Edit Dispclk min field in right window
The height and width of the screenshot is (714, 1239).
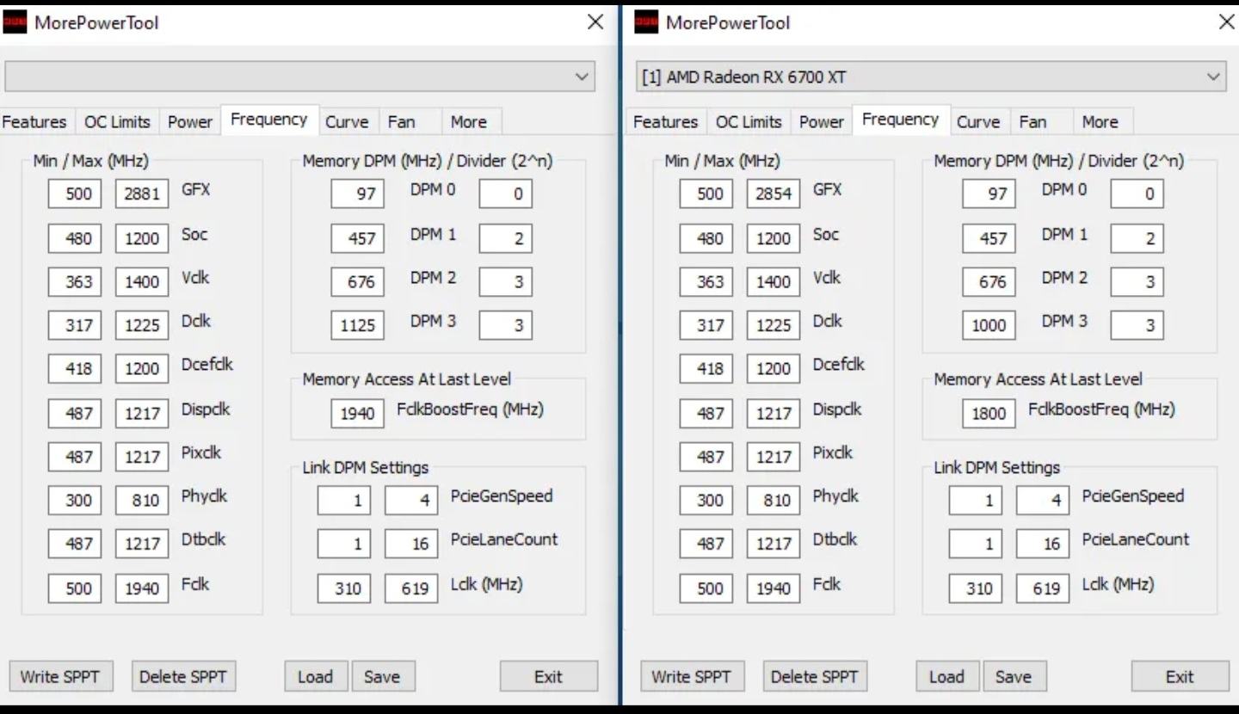coord(706,414)
